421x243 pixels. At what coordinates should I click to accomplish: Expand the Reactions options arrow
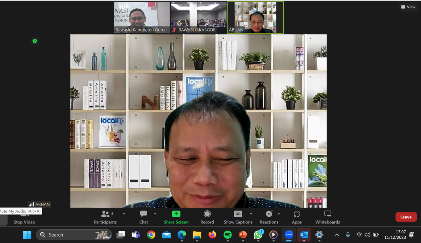pos(279,214)
